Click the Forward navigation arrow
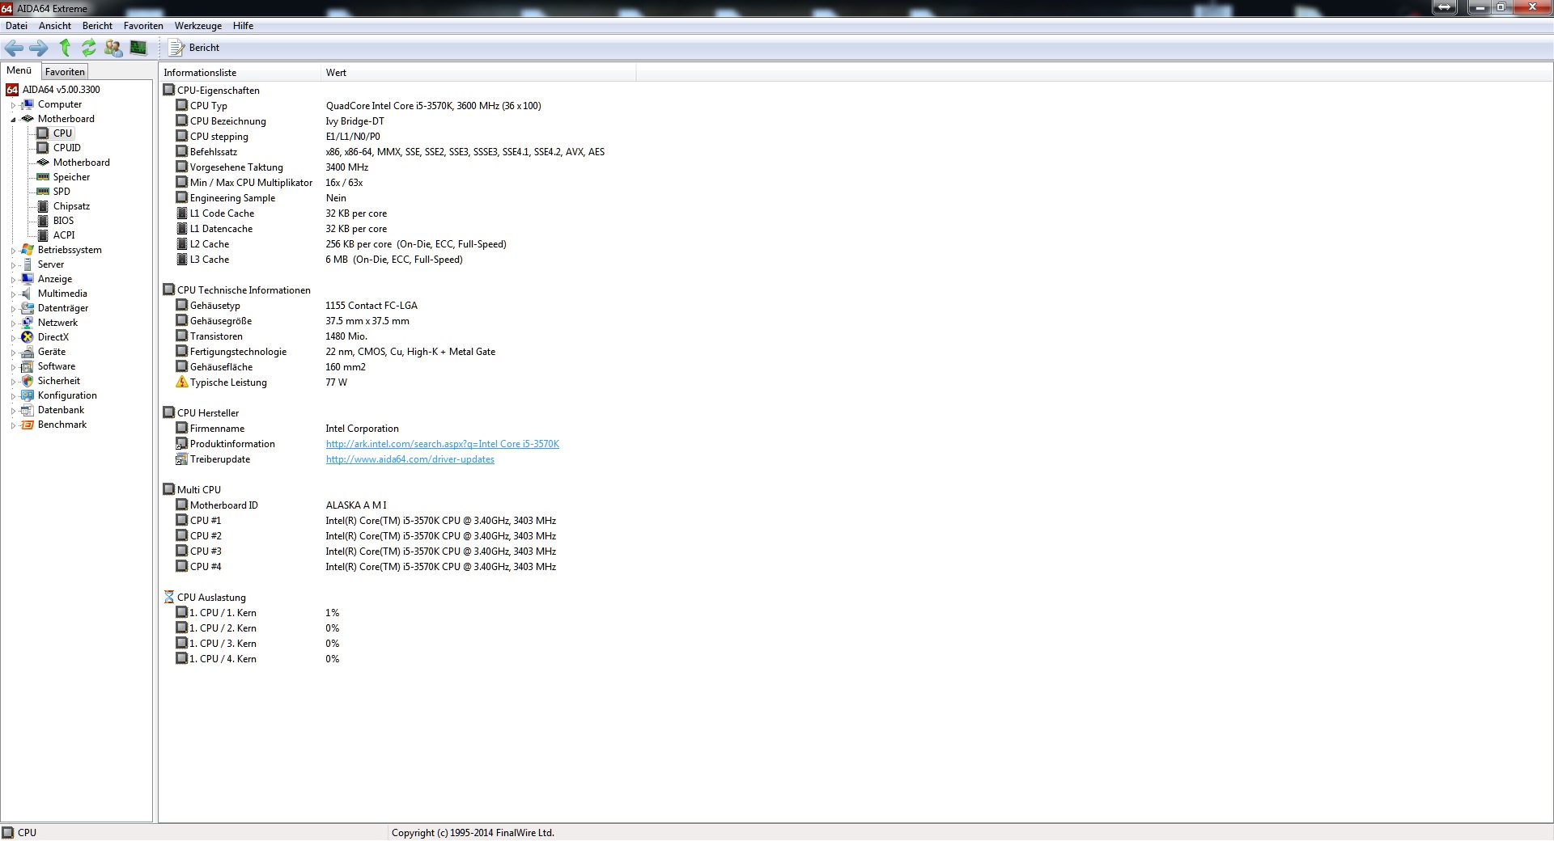This screenshot has width=1554, height=841. pyautogui.click(x=38, y=48)
